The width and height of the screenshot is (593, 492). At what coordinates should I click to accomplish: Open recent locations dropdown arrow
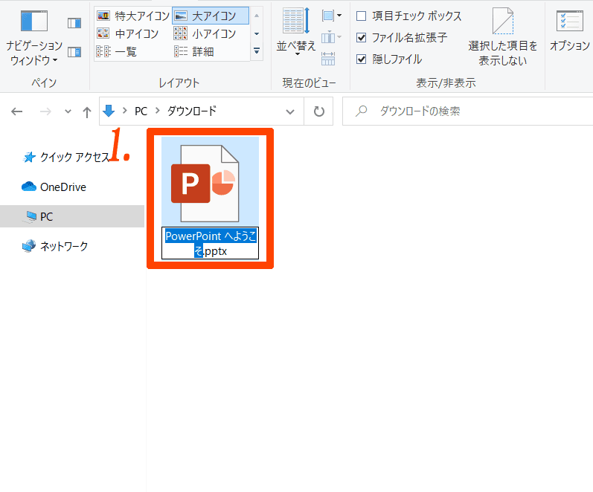[68, 111]
